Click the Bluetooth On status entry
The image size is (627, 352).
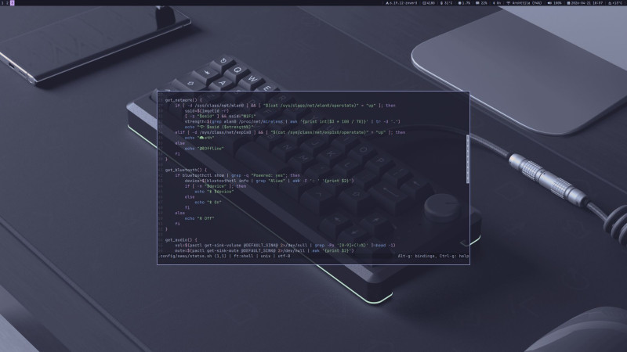(497, 3)
